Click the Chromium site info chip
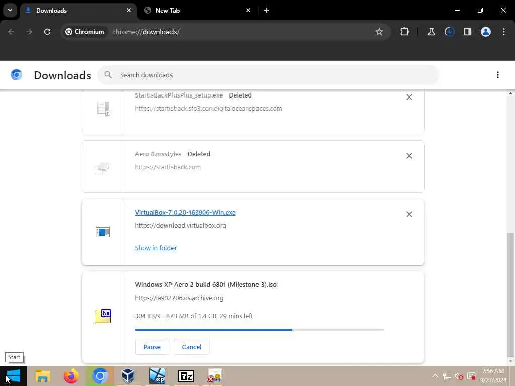Screen dimensions: 515x386 click(x=84, y=32)
